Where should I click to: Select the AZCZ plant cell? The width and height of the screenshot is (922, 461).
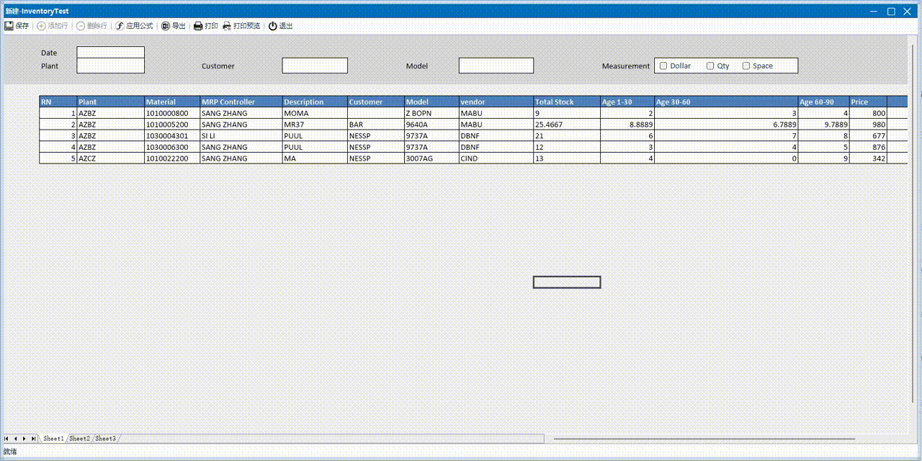pos(110,158)
